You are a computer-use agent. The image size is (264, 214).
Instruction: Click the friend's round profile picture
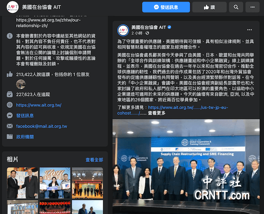click(21, 84)
